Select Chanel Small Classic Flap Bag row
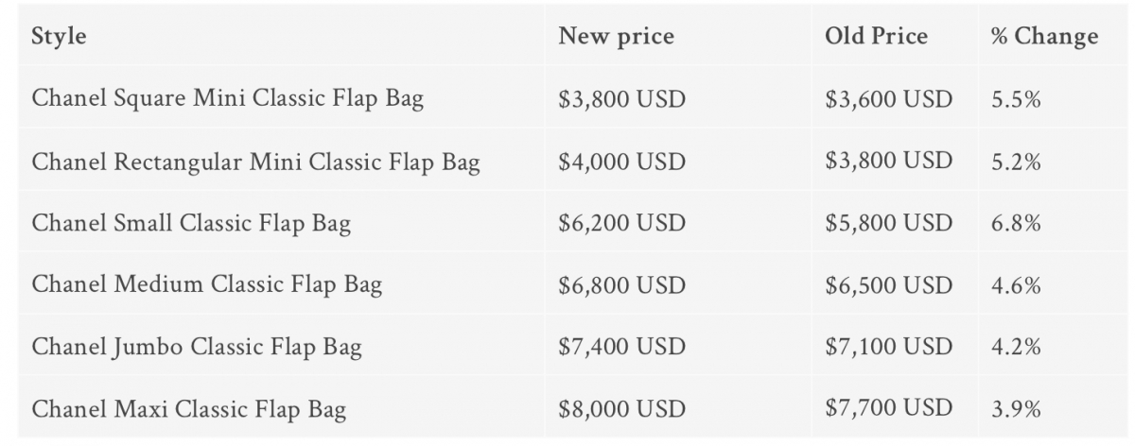 191,224
